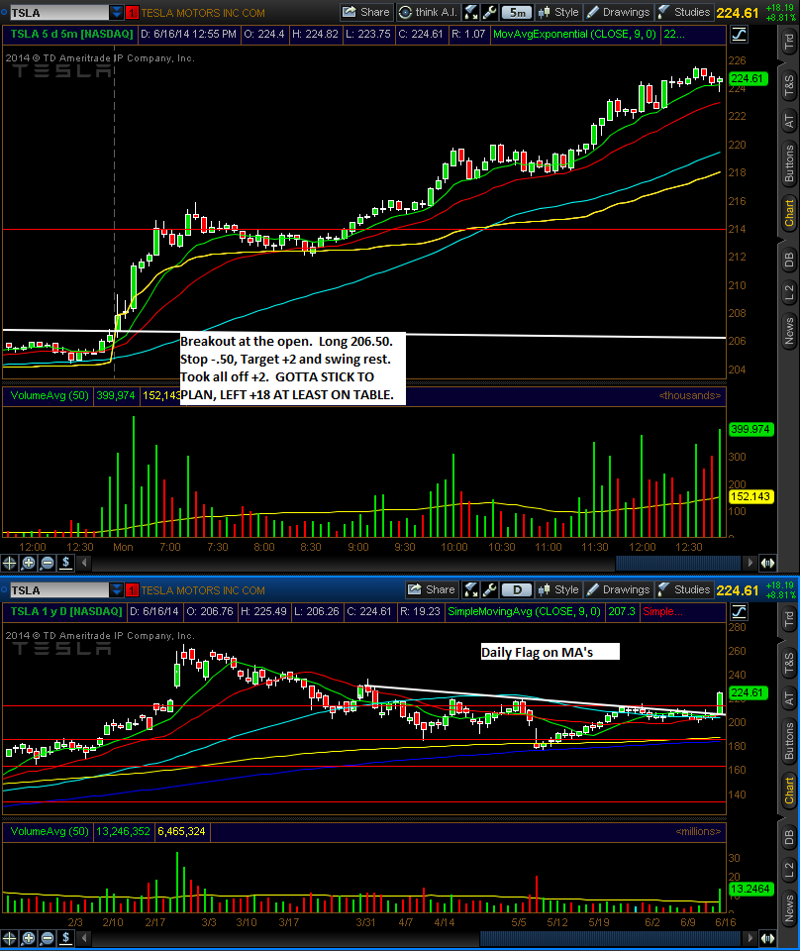
Task: Click time scrollbar thumb under 5-minute chart
Action: pos(678,563)
